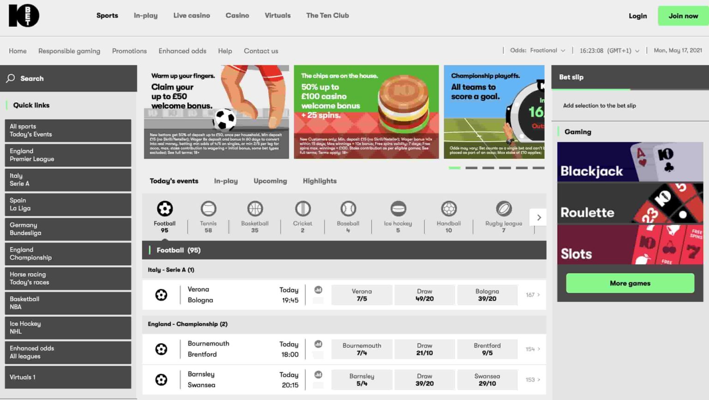Screen dimensions: 709x400
Task: Click the Join now button
Action: click(x=683, y=16)
